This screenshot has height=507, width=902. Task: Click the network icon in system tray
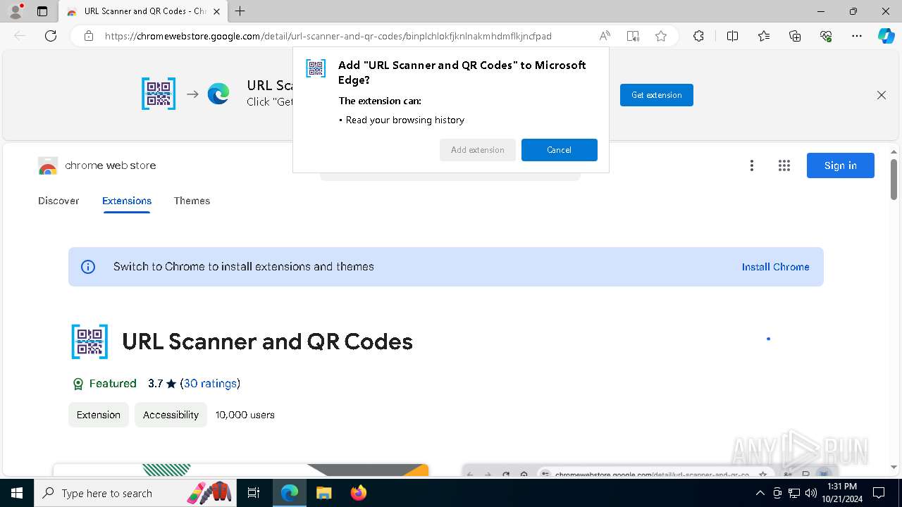(x=794, y=493)
